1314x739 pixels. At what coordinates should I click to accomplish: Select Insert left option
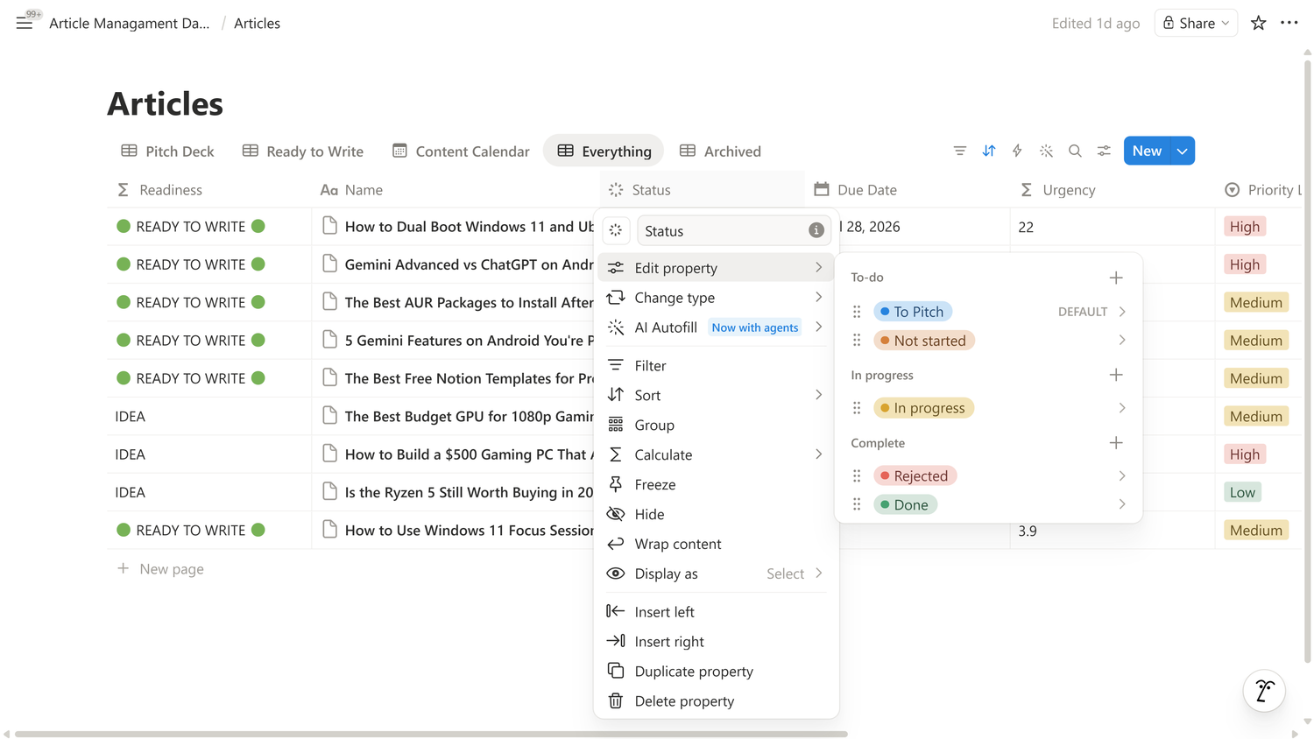click(x=716, y=612)
